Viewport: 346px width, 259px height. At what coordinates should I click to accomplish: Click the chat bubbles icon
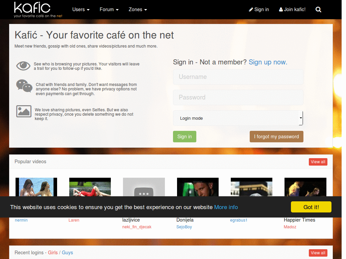24,86
